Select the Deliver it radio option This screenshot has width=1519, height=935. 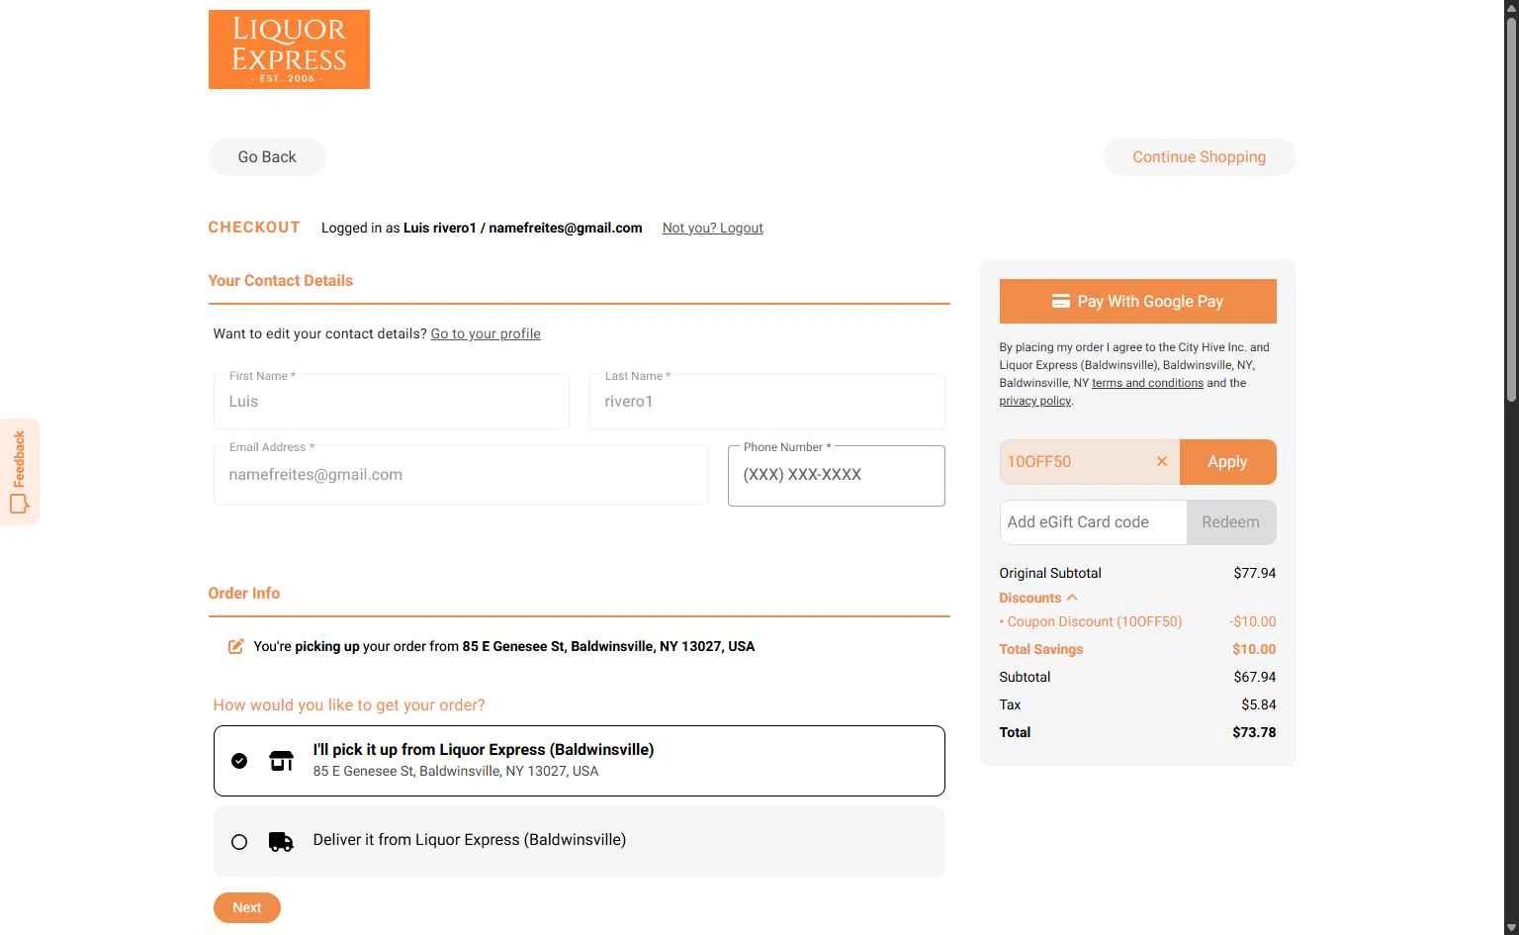pyautogui.click(x=239, y=842)
